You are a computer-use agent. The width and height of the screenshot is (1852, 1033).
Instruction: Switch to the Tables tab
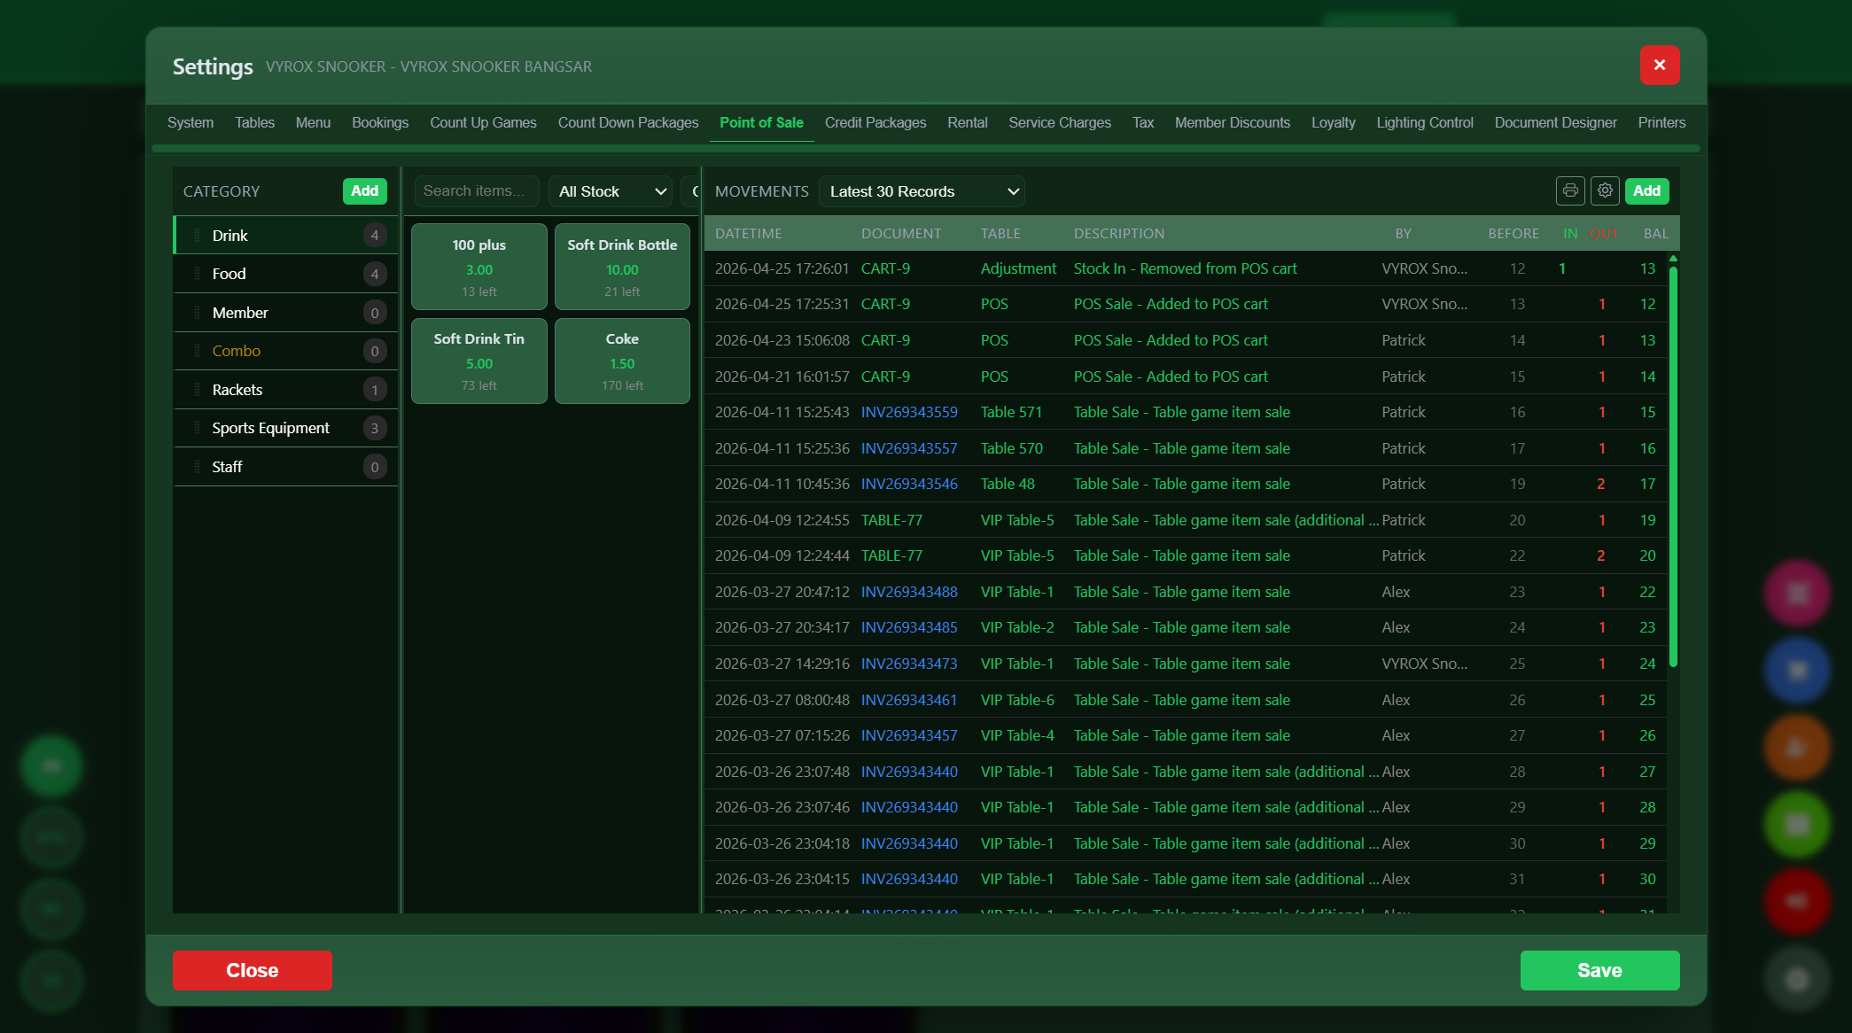click(254, 122)
